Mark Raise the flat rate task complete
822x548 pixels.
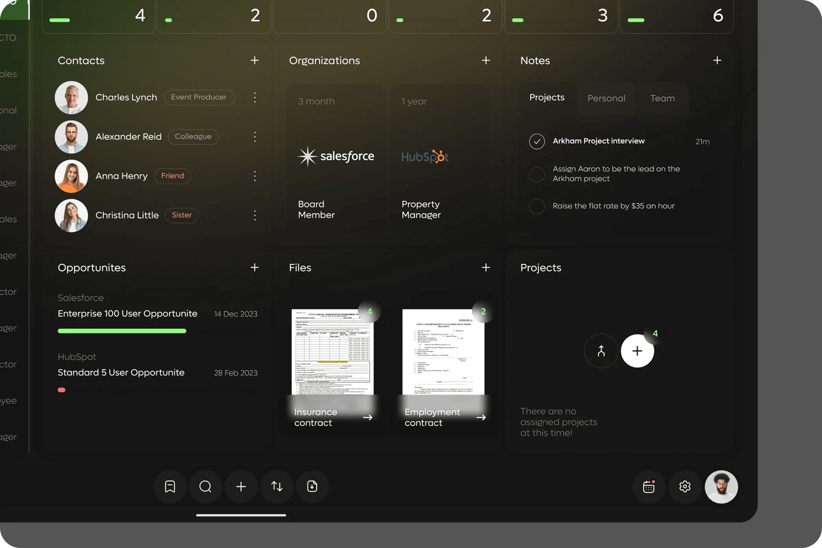coord(537,206)
